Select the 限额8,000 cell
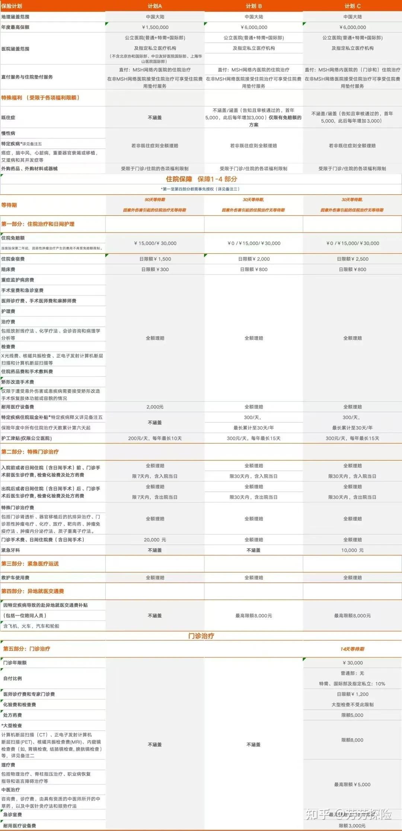Screen dimensions: 402x831 point(352,740)
